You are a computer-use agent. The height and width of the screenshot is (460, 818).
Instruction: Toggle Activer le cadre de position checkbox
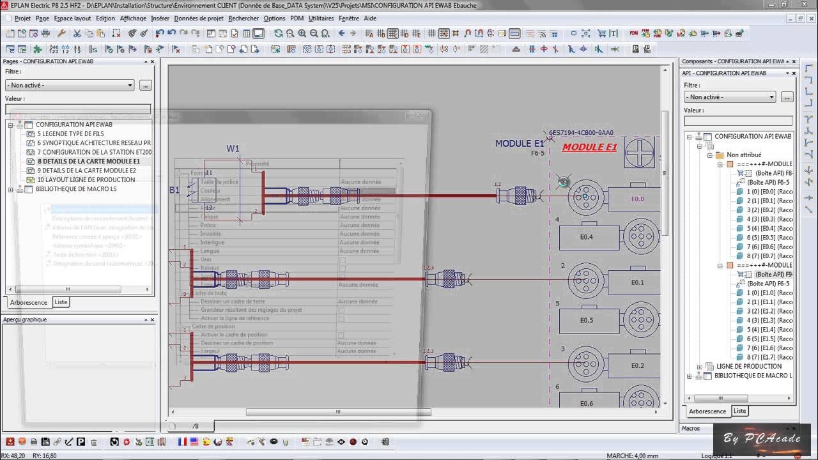341,335
